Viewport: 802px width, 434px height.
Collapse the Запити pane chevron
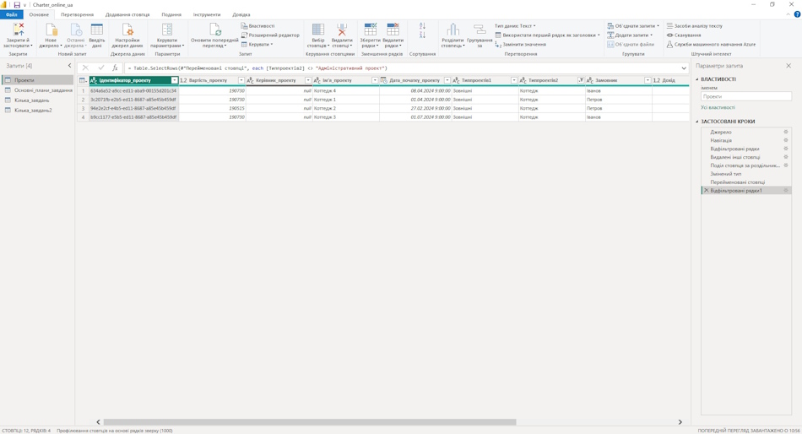(69, 66)
